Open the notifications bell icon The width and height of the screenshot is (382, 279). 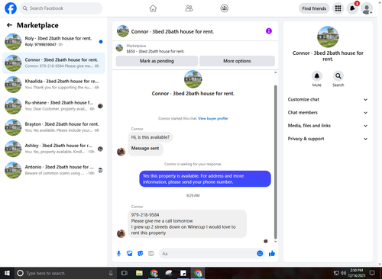click(x=352, y=8)
